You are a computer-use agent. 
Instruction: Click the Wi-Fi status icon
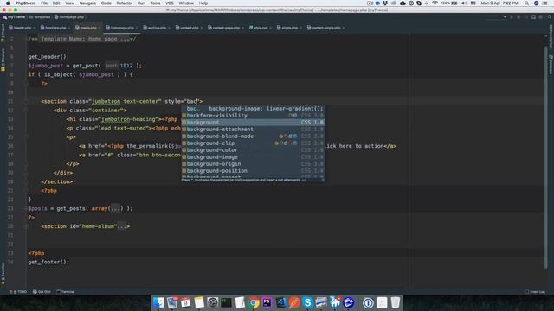coord(435,3)
